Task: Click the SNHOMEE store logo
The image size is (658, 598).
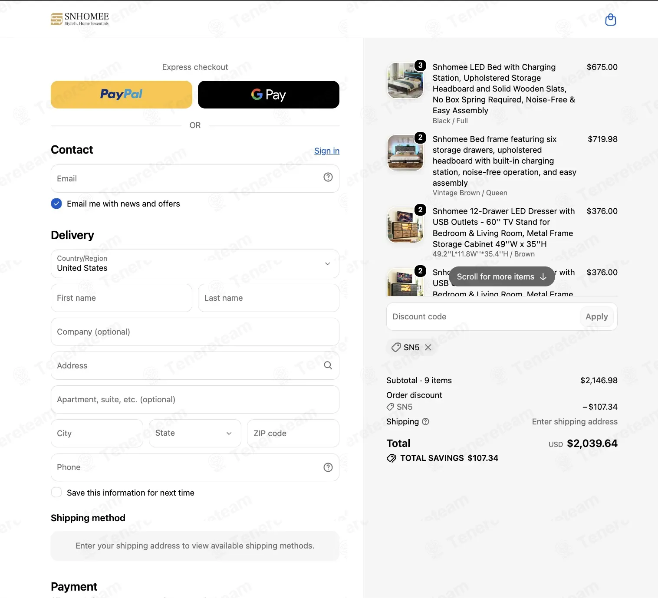Action: click(x=80, y=19)
